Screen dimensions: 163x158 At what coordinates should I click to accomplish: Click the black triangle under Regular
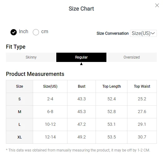[81, 64]
